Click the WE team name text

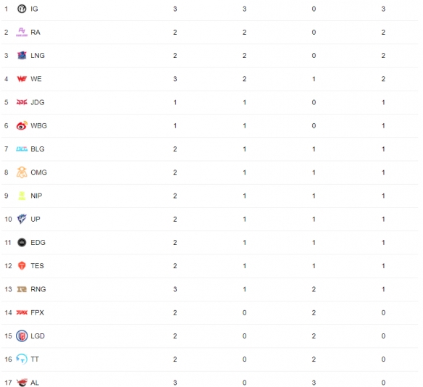36,79
